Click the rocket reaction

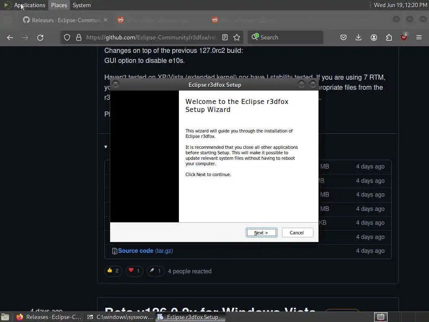pyautogui.click(x=155, y=271)
